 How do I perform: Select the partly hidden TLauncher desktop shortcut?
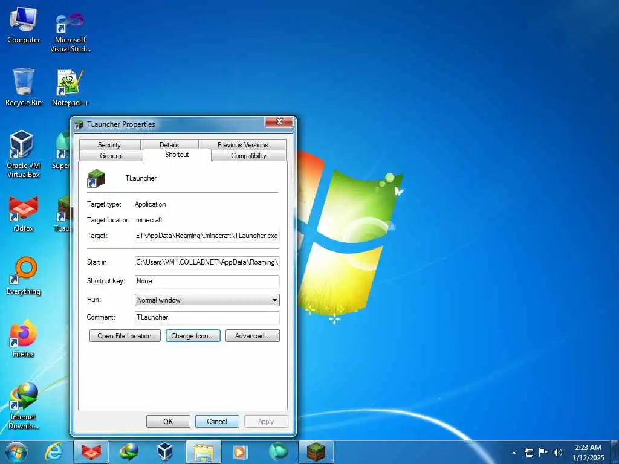point(63,213)
